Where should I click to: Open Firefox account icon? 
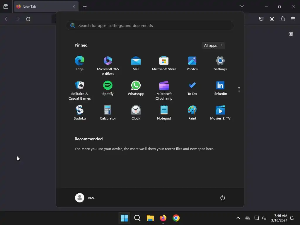point(272,19)
